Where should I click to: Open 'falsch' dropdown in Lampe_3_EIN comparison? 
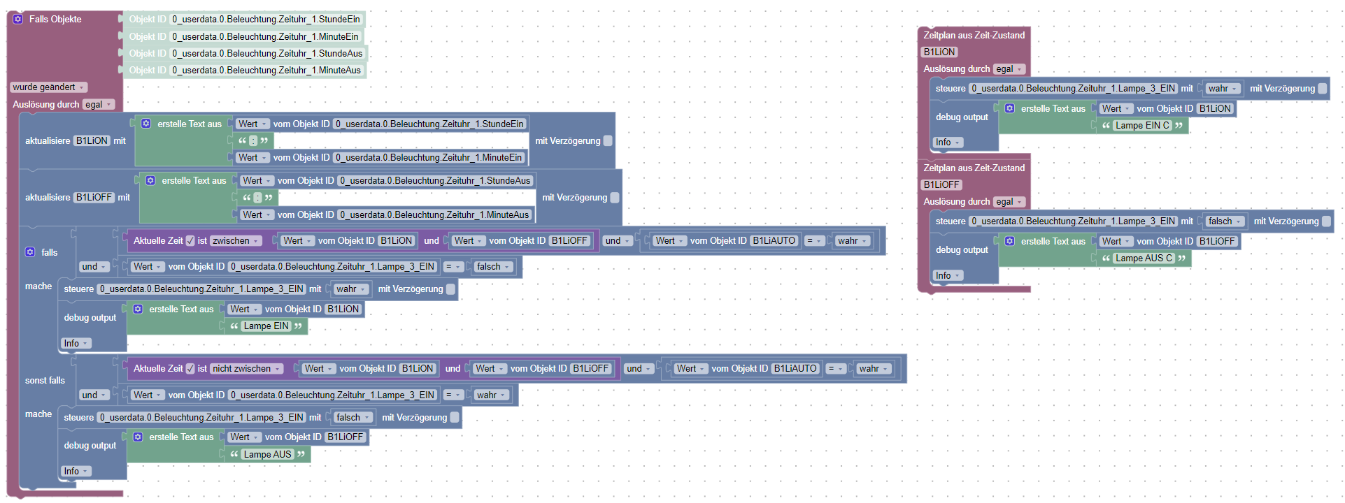point(493,266)
